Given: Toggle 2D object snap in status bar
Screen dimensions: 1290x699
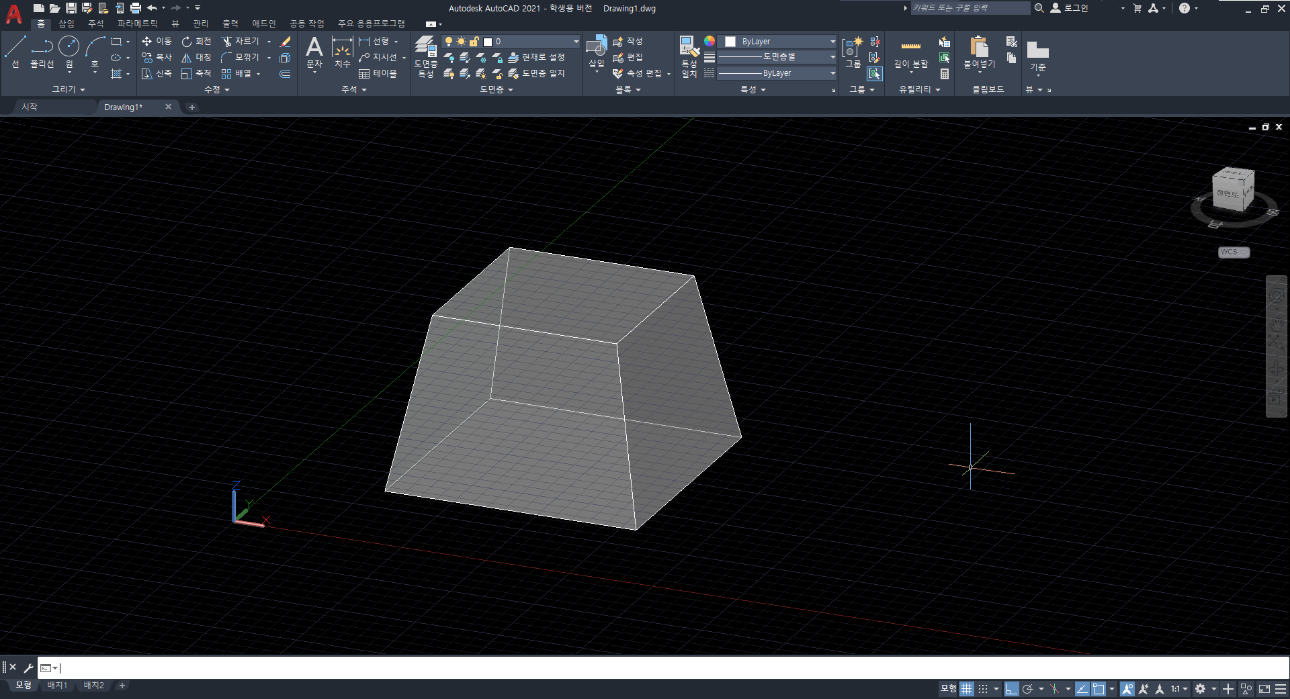Looking at the screenshot, I should [1099, 689].
